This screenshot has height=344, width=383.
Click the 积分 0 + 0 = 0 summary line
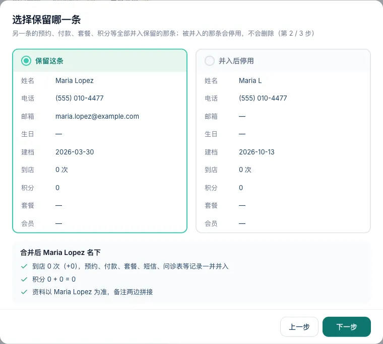[x=54, y=279]
